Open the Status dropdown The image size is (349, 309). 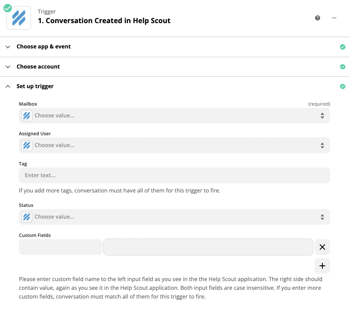point(174,217)
